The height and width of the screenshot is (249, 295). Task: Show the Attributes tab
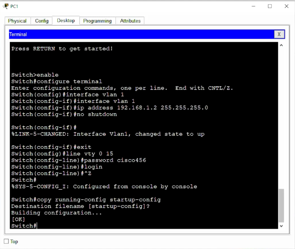click(130, 21)
